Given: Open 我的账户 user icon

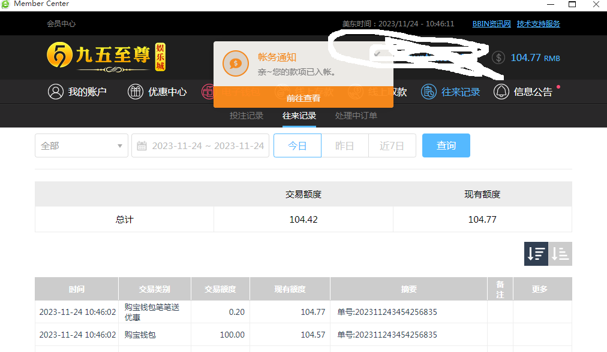Looking at the screenshot, I should (56, 92).
